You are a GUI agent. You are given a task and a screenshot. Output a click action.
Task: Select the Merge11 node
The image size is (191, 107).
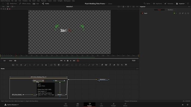[x=60, y=95]
